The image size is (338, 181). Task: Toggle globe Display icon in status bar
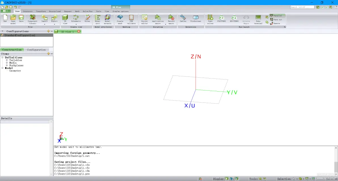tap(231, 179)
